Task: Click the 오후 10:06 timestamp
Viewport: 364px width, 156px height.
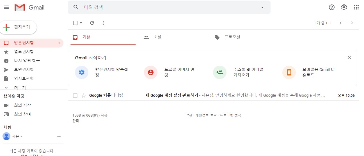Action: pyautogui.click(x=346, y=96)
